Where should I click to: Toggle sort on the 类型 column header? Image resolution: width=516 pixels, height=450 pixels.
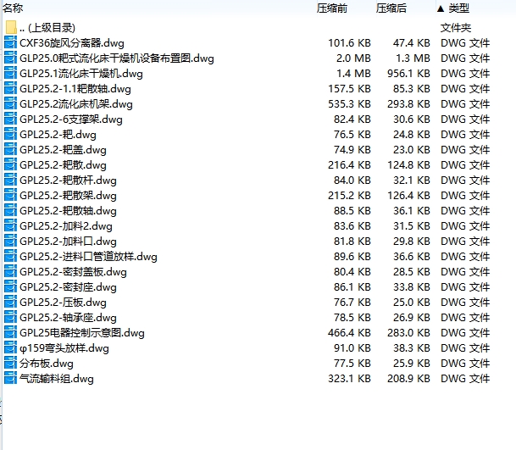(458, 8)
